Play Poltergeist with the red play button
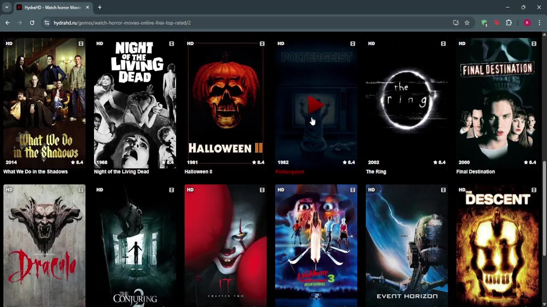This screenshot has width=547, height=307. pos(316,104)
